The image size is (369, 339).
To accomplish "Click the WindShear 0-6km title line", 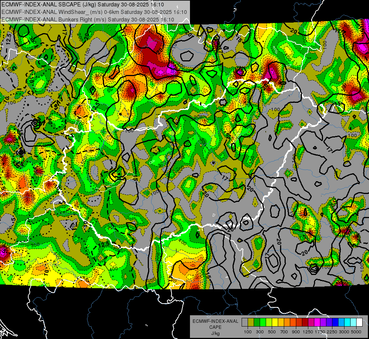I will point(94,12).
